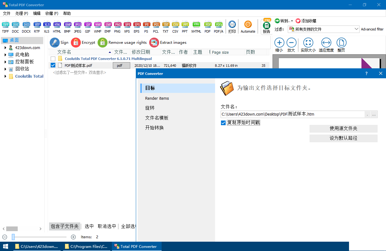Click 使用源文件夹 button
Screen dimensions: 386x251
point(343,129)
